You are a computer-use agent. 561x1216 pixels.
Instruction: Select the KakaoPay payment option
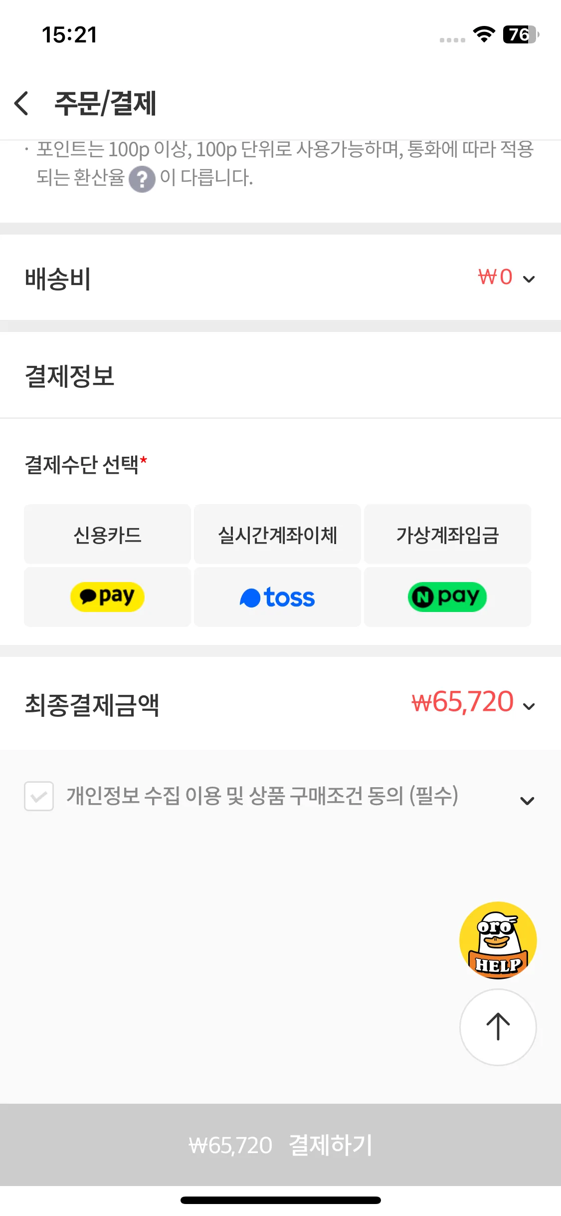click(x=107, y=597)
